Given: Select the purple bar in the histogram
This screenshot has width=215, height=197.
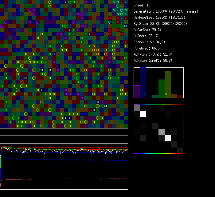Looking at the screenshot, I should pyautogui.click(x=137, y=92).
